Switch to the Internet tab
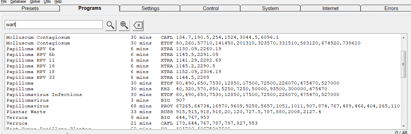The height and width of the screenshot is (134, 411). tap(331, 8)
